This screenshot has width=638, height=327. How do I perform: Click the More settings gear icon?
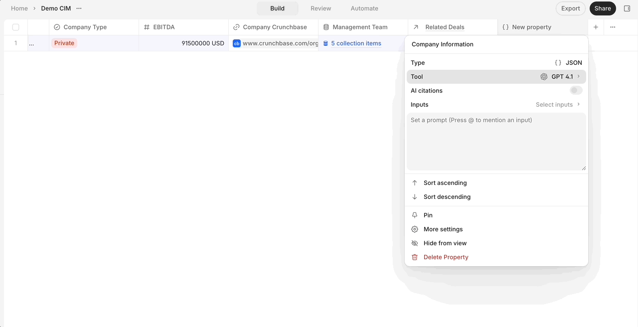pyautogui.click(x=414, y=229)
